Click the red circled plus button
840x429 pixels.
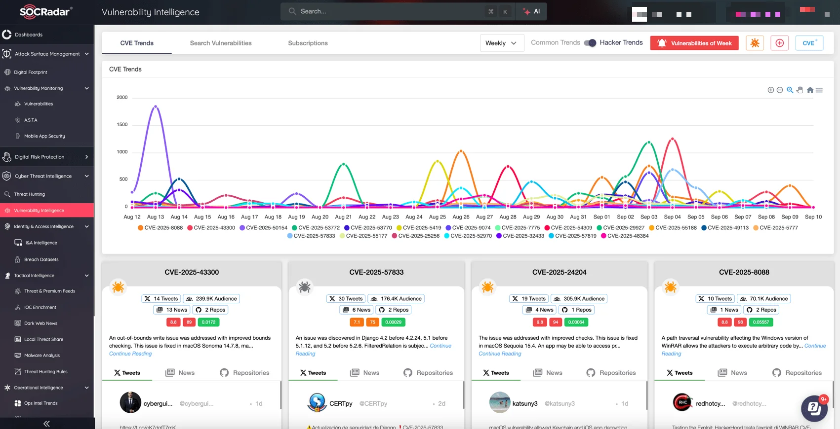tap(779, 43)
